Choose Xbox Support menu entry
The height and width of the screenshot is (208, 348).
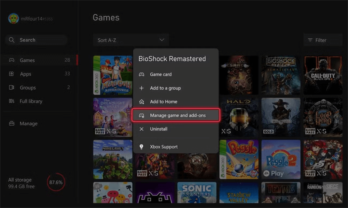176,147
